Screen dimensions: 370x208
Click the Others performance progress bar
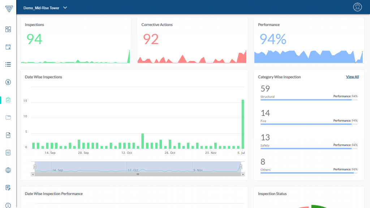(x=309, y=173)
